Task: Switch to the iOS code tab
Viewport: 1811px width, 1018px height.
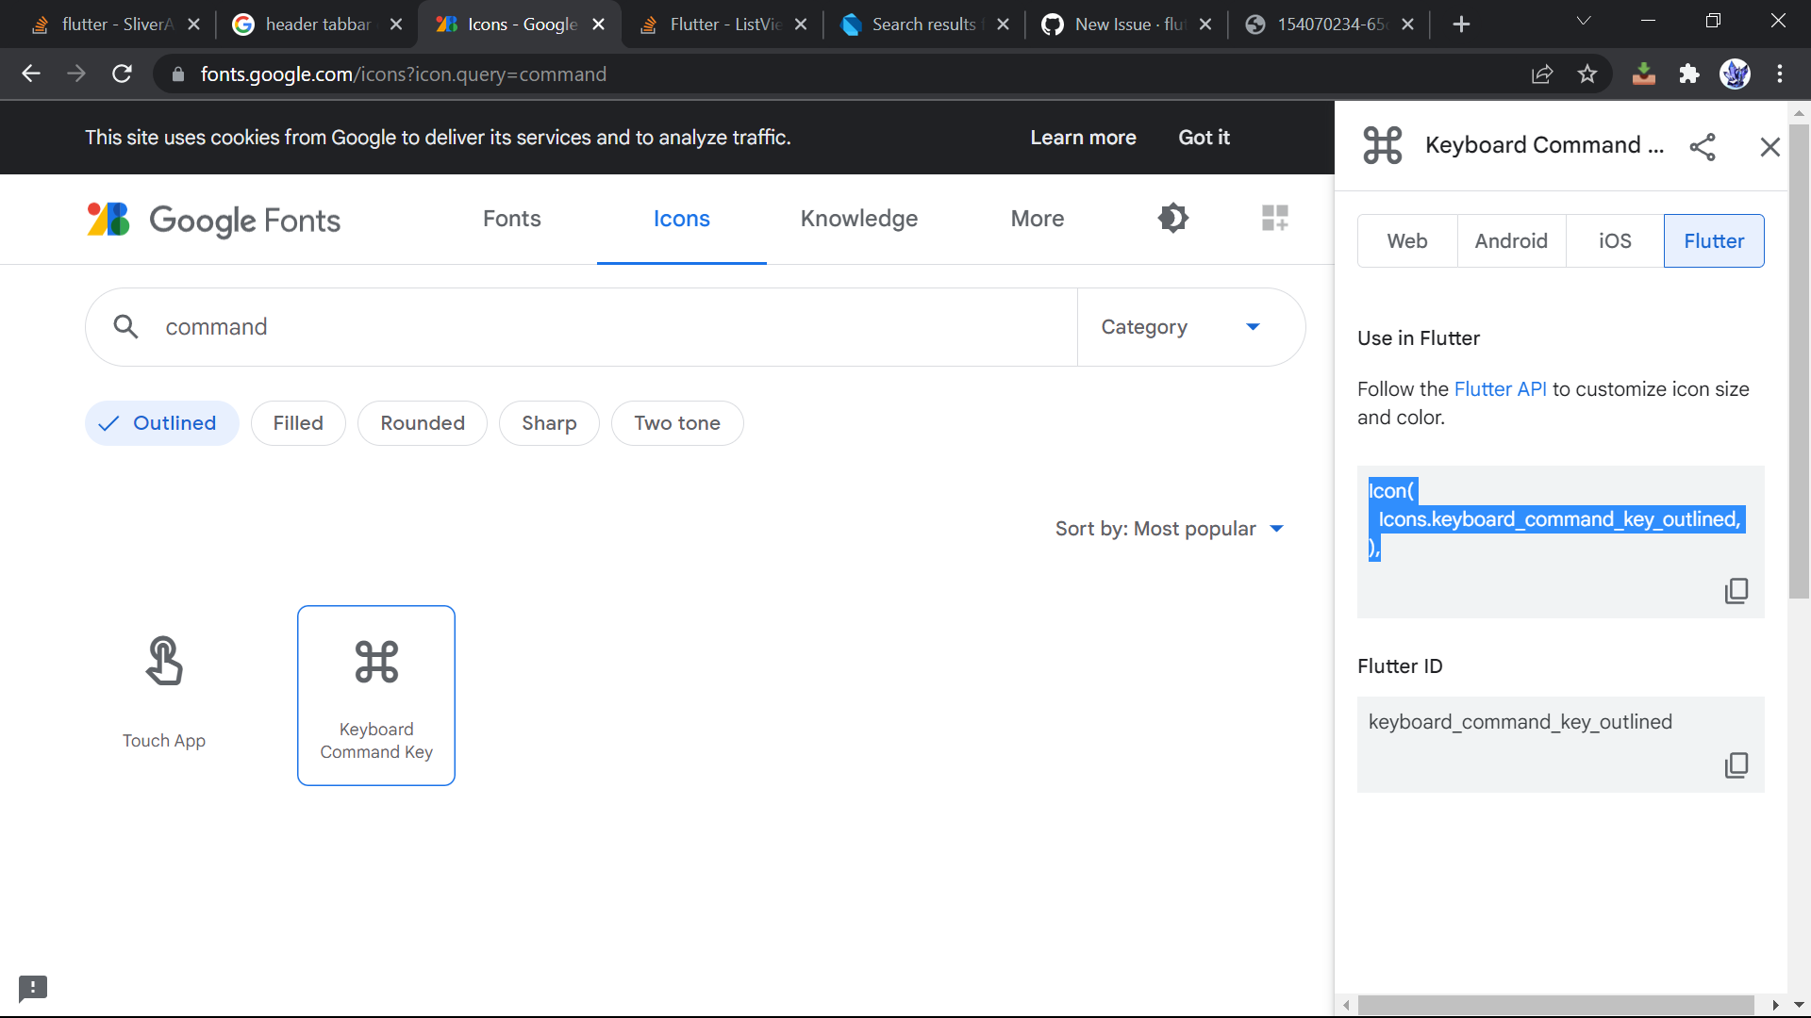Action: (x=1614, y=240)
